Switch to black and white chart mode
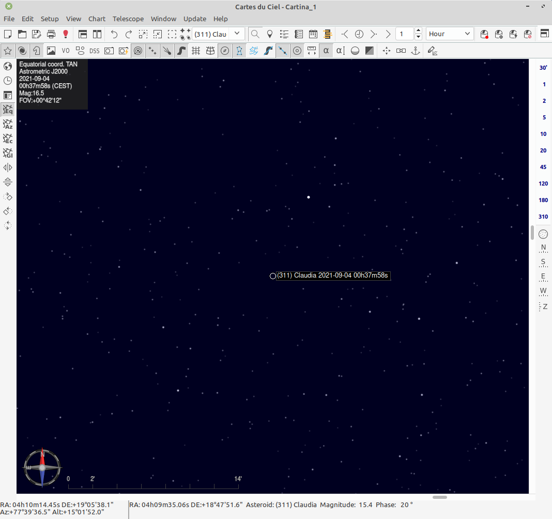This screenshot has height=519, width=552. (x=369, y=51)
